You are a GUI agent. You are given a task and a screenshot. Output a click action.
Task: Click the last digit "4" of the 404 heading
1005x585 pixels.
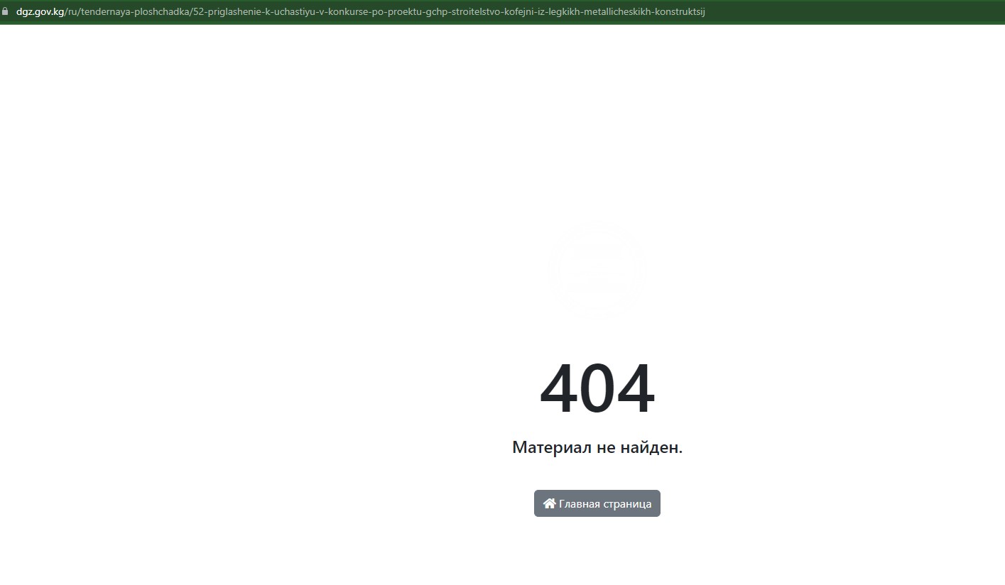coord(635,389)
